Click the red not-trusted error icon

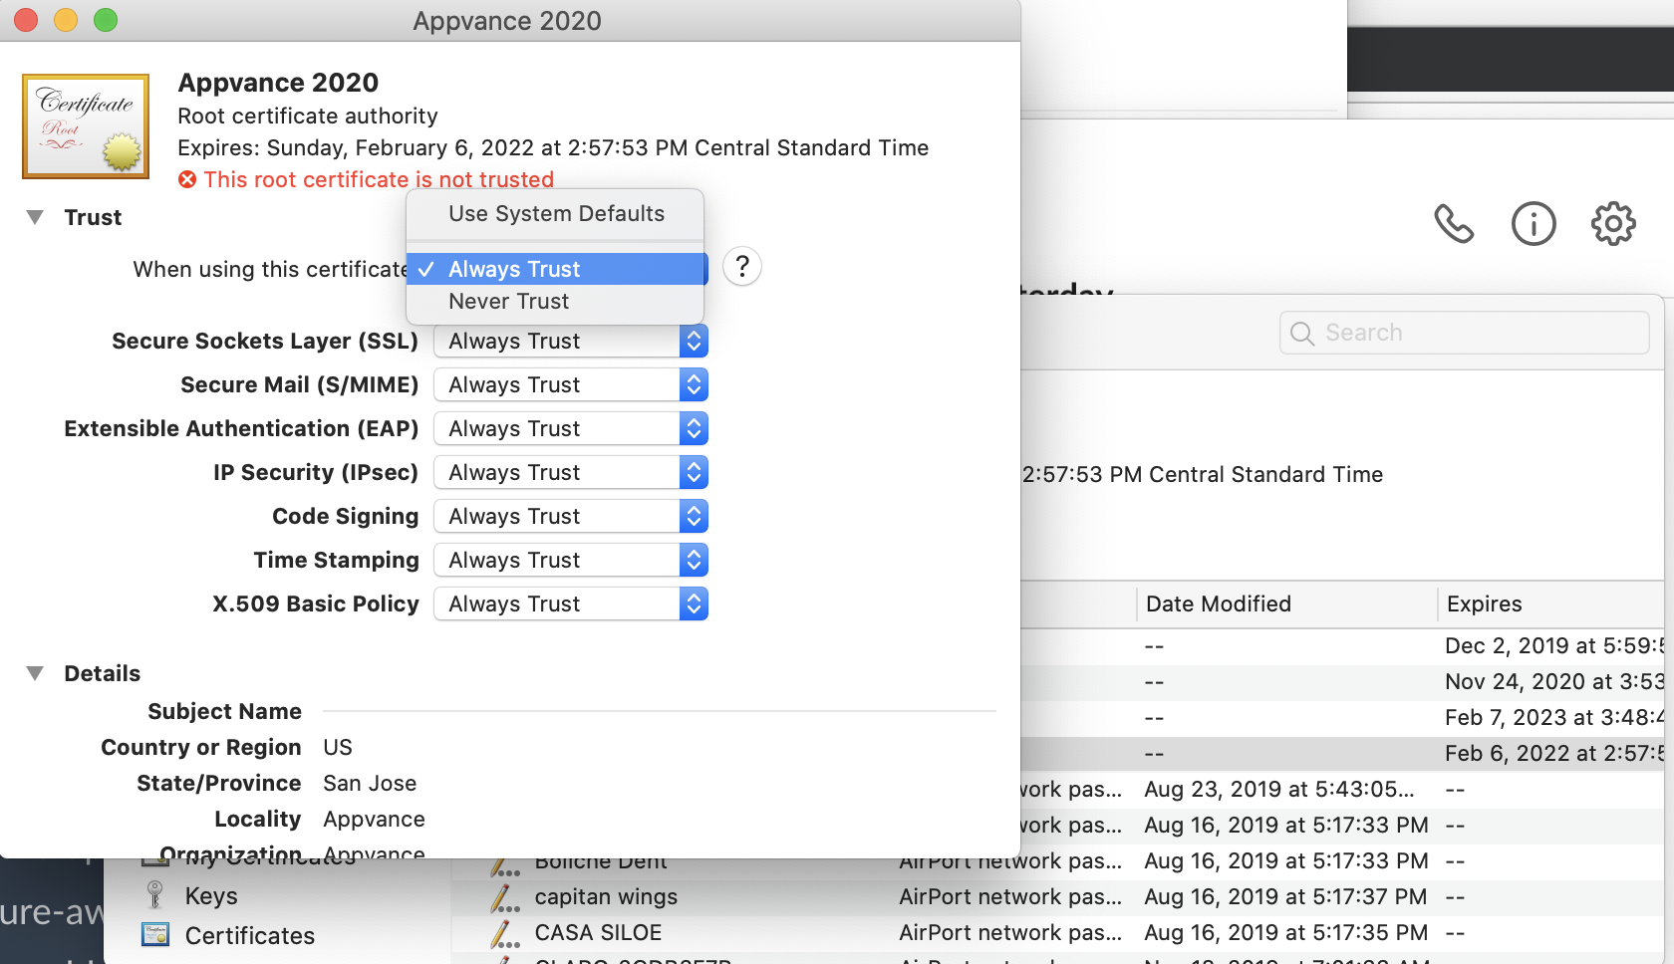[x=187, y=179]
